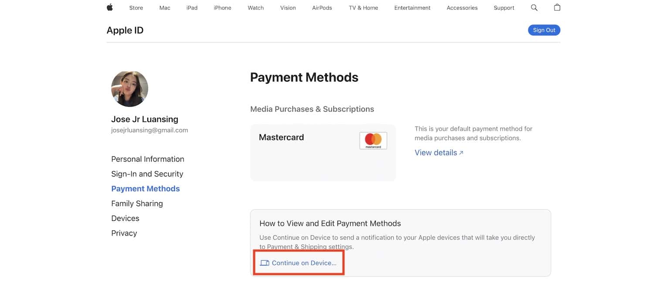Select iPhone in the navigation bar

[x=222, y=8]
